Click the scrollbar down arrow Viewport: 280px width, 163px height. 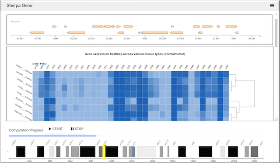[276, 116]
